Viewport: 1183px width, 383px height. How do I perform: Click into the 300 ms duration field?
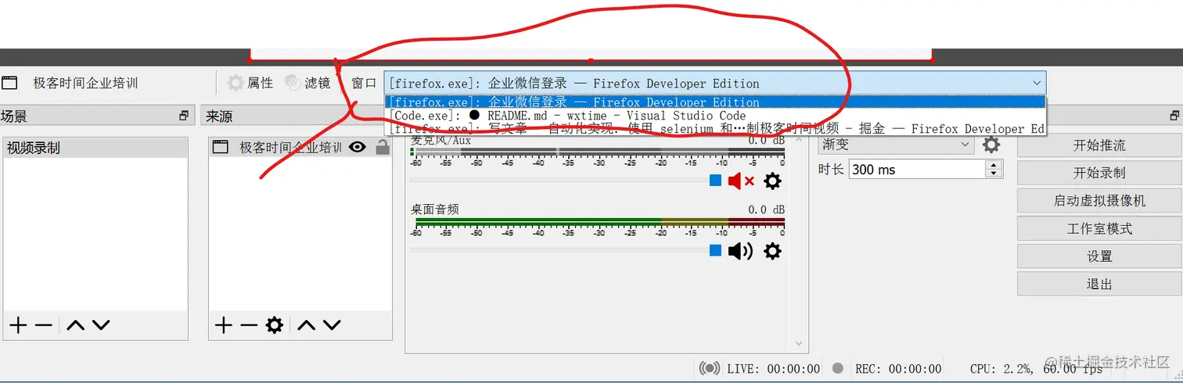(x=917, y=170)
